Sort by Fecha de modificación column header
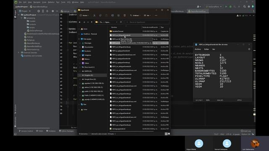Screen dimensions: 269x151 [x=150, y=27]
